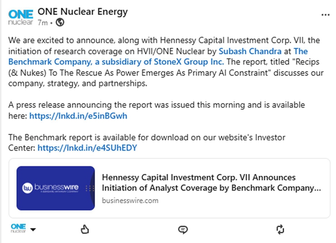Click the globe public visibility icon
Viewport: 336px width, 243px height.
pyautogui.click(x=60, y=22)
